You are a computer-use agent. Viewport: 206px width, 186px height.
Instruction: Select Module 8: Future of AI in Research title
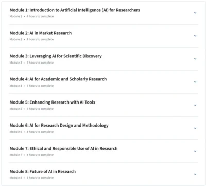[x=43, y=172]
